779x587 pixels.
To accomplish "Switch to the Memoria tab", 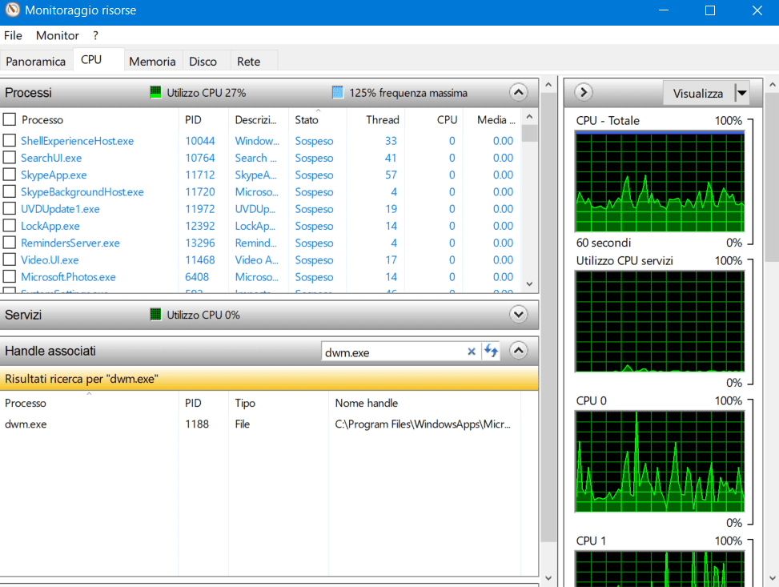I will click(x=152, y=61).
